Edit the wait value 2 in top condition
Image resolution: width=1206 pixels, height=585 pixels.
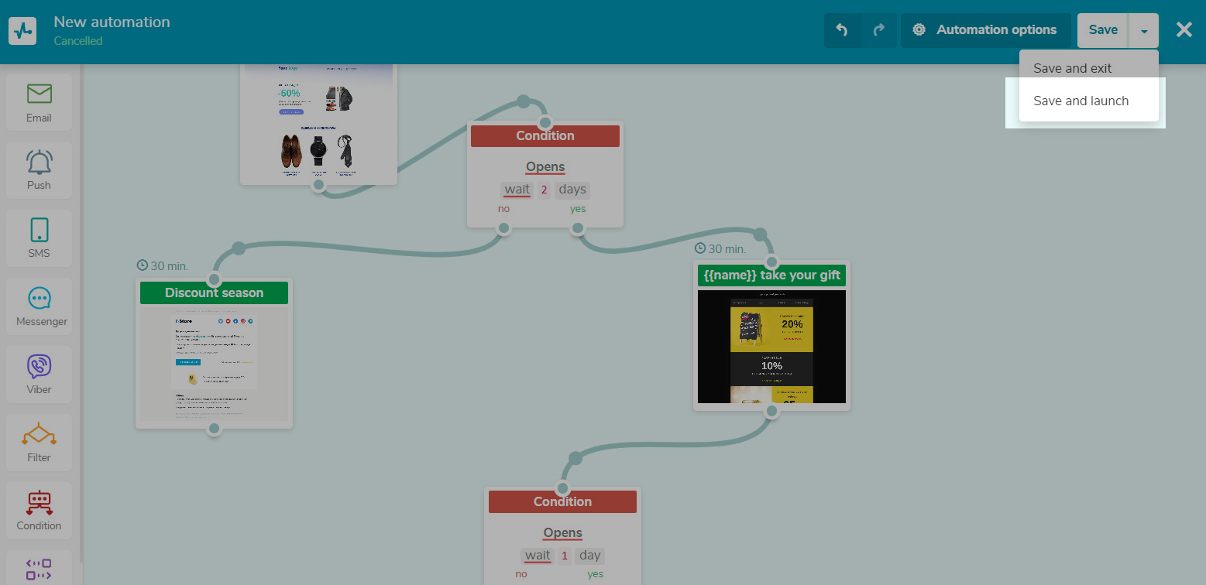544,190
